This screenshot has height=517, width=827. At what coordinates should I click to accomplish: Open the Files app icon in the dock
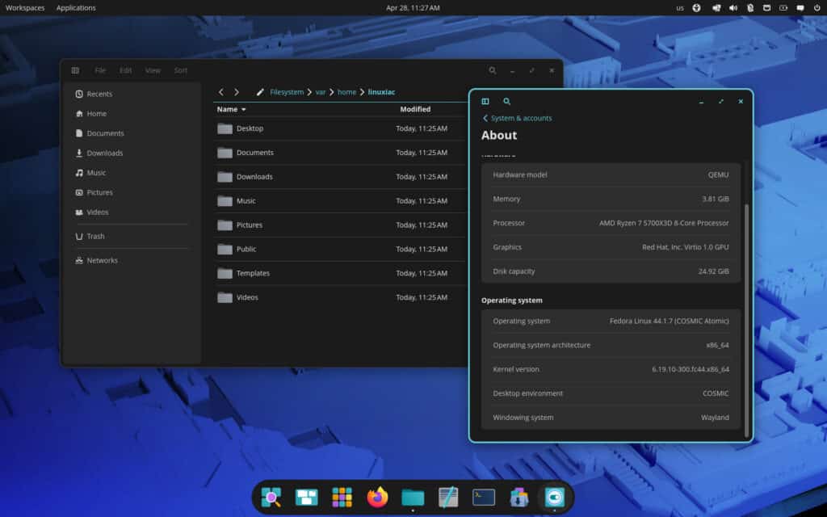click(412, 498)
